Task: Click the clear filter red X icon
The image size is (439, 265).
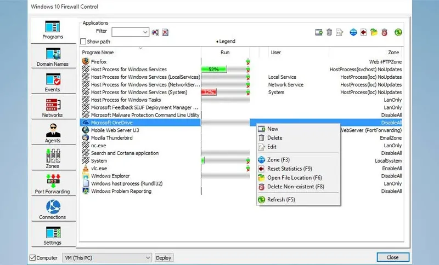Action: click(166, 32)
